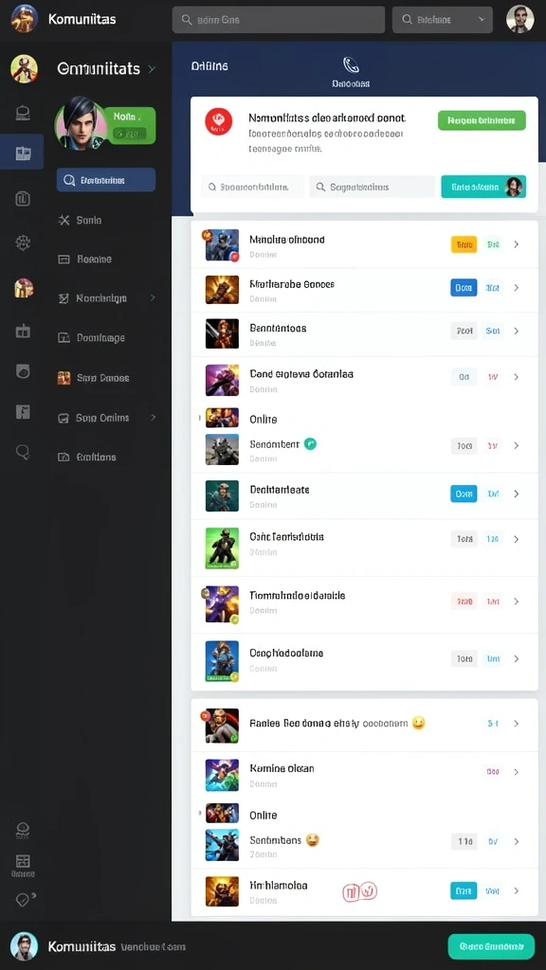Click the pink badge in the 'Tiomnlnidoeidatalsle' row
The width and height of the screenshot is (546, 970).
464,601
